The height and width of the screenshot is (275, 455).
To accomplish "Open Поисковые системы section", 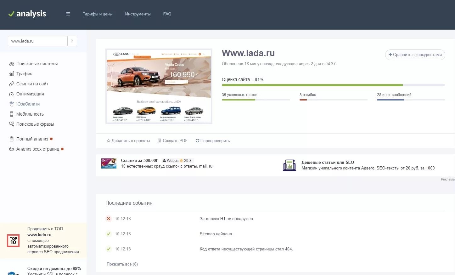I will 37,64.
